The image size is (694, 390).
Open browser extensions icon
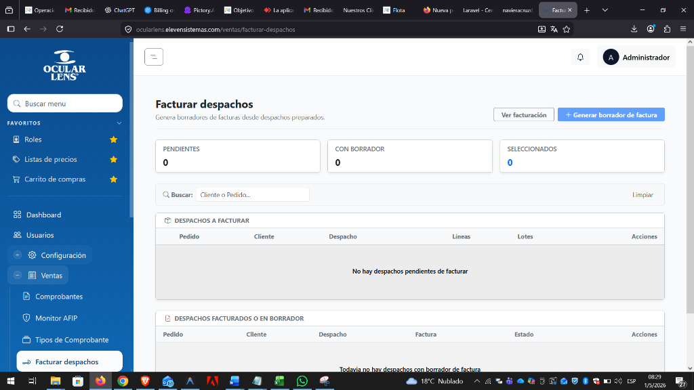(x=667, y=29)
